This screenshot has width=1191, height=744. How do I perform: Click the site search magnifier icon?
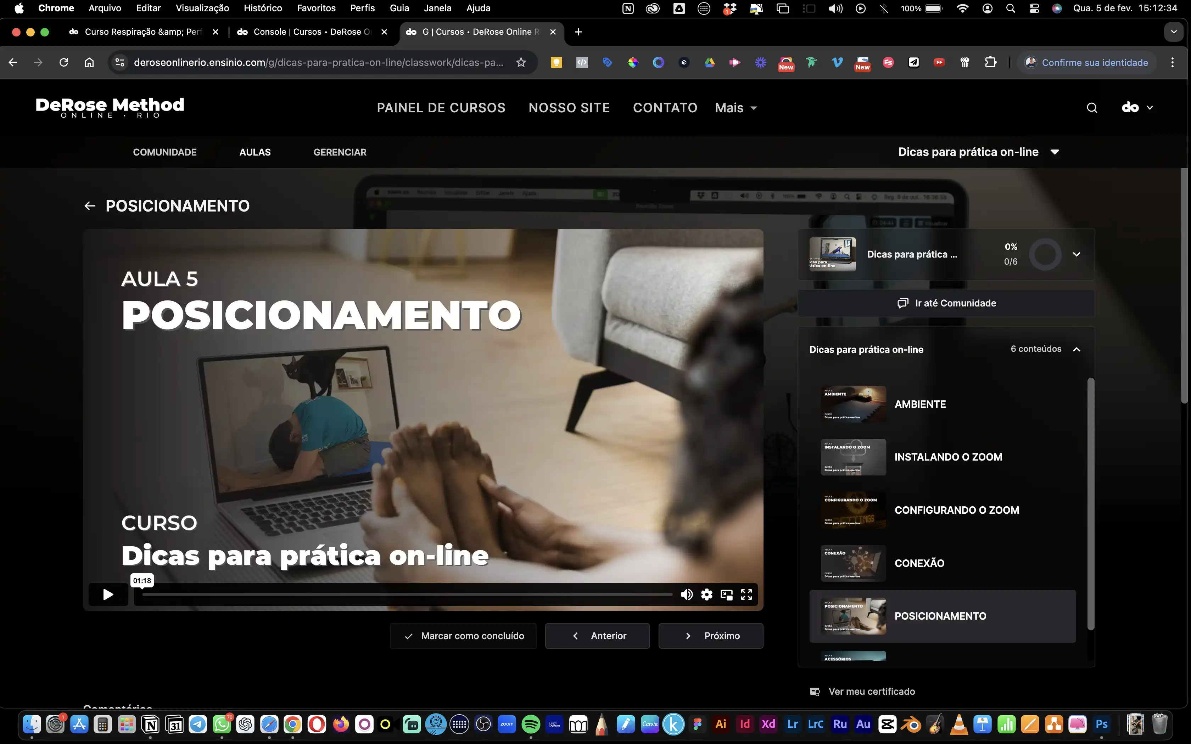(1092, 108)
